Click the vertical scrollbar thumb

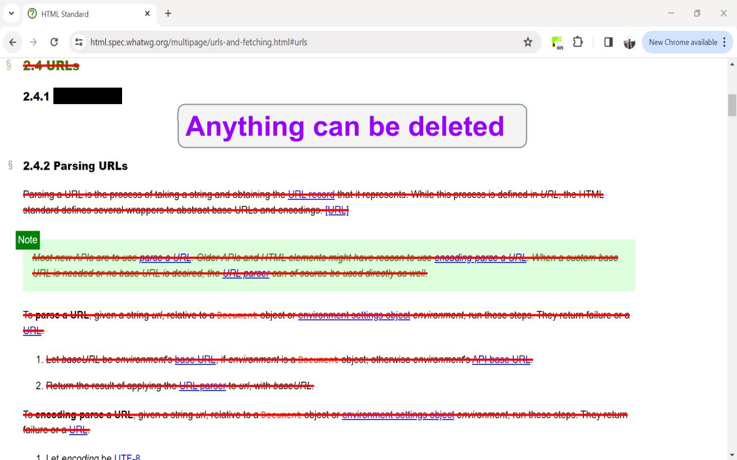(732, 105)
